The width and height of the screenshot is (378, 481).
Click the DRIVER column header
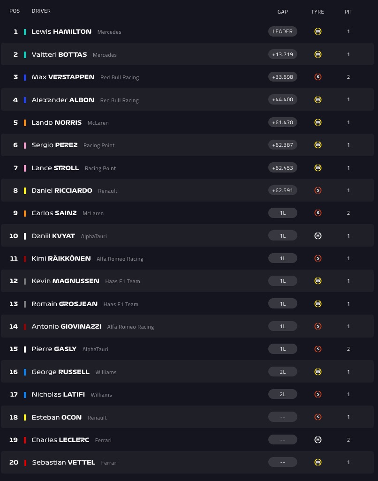point(41,11)
